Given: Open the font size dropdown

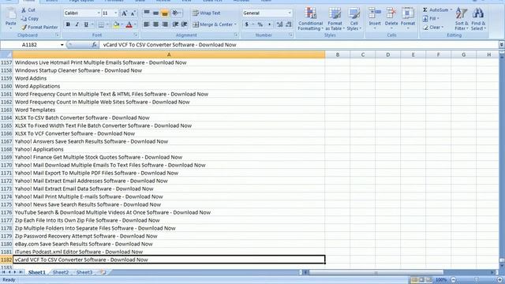Looking at the screenshot, I should (x=116, y=13).
